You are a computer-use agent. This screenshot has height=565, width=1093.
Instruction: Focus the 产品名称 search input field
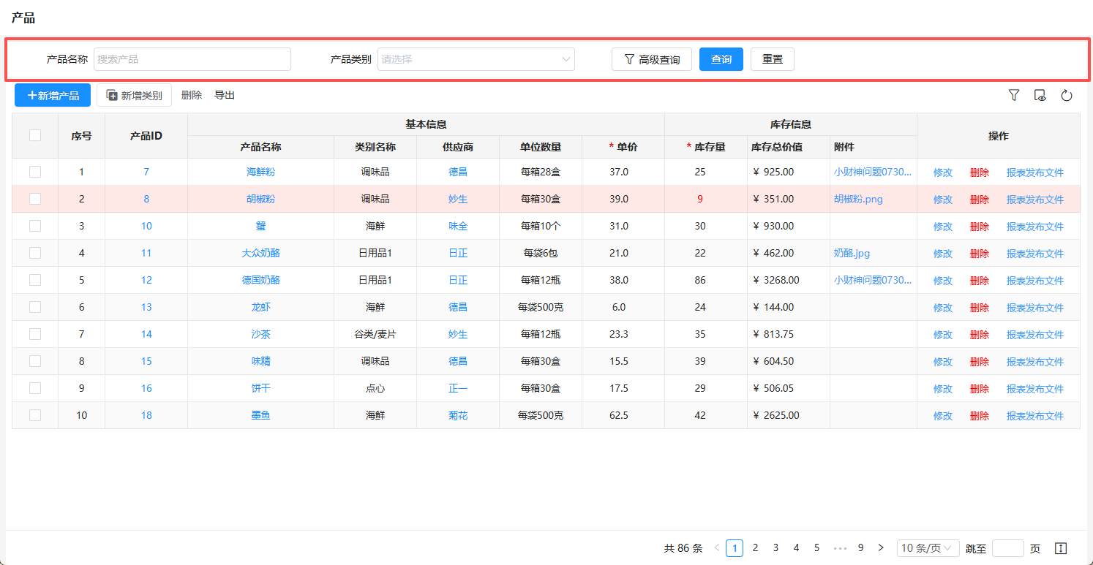coord(192,59)
